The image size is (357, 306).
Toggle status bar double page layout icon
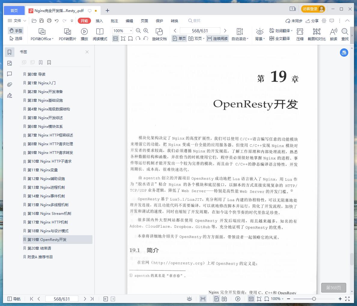tap(224, 299)
